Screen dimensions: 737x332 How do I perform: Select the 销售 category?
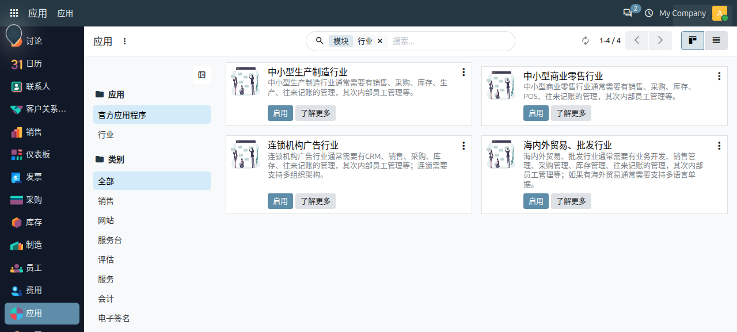click(x=152, y=201)
